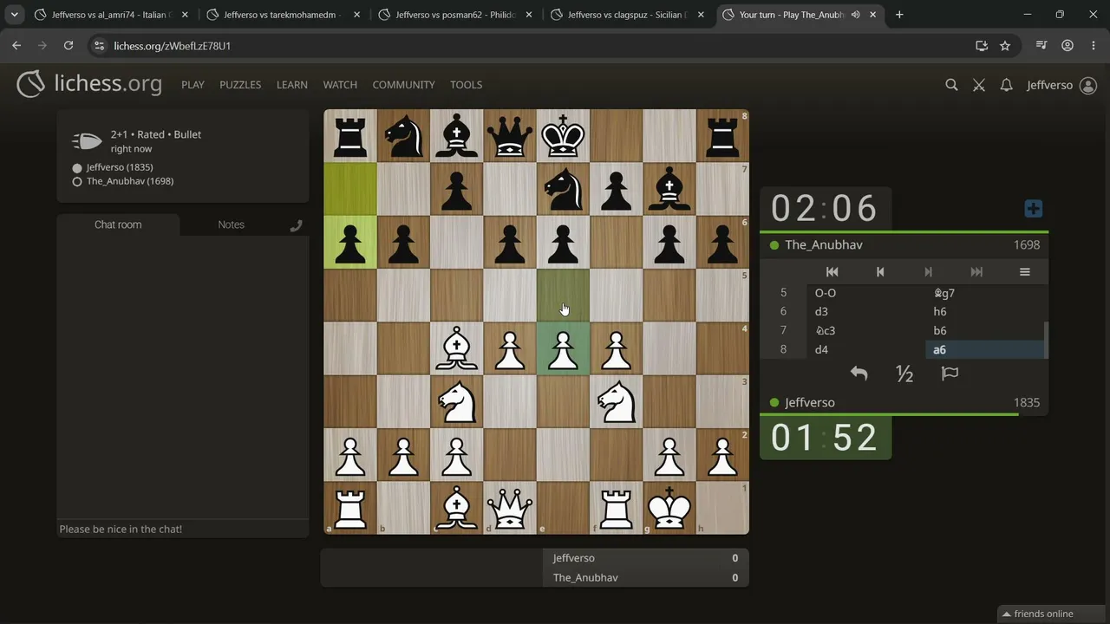The width and height of the screenshot is (1110, 624).
Task: Open Jeffverso link below the move list
Action: click(810, 403)
